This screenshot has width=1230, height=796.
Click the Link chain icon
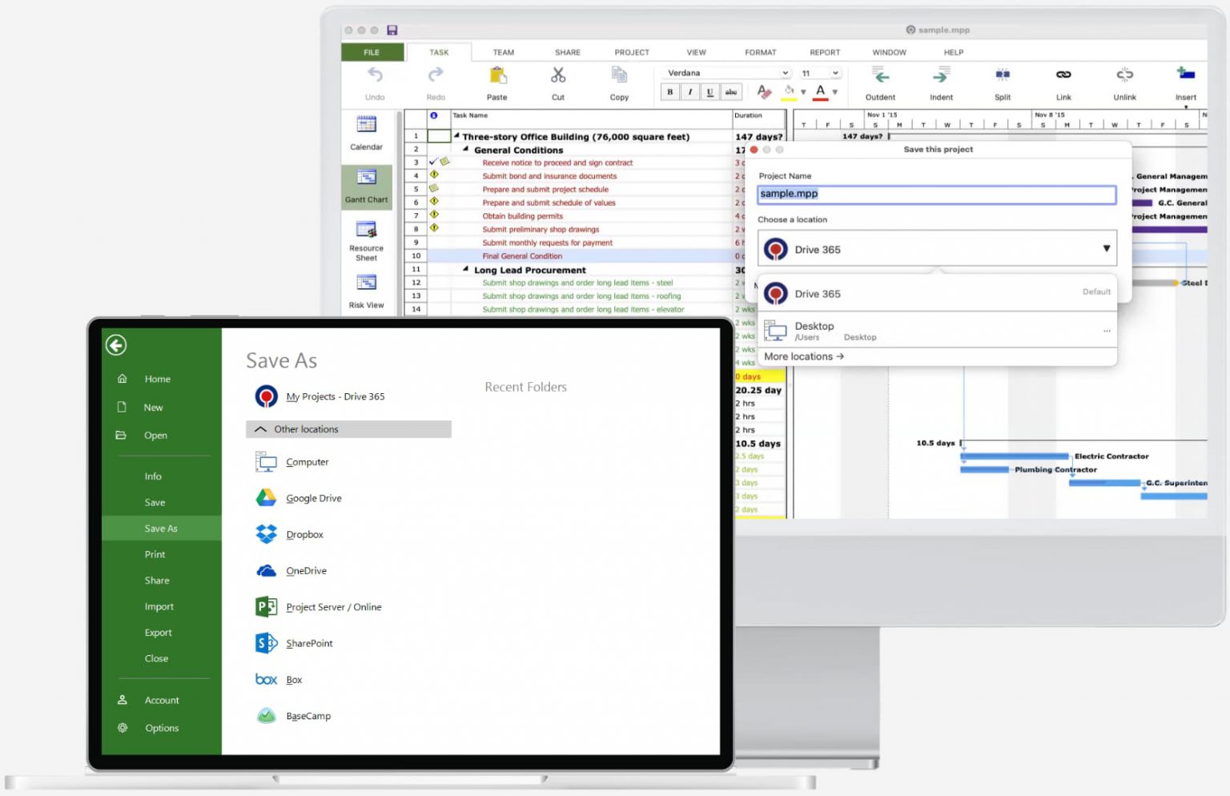[1063, 75]
